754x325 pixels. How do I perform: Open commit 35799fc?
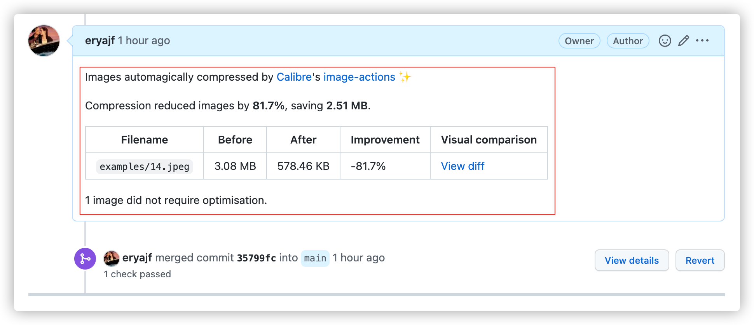(257, 258)
